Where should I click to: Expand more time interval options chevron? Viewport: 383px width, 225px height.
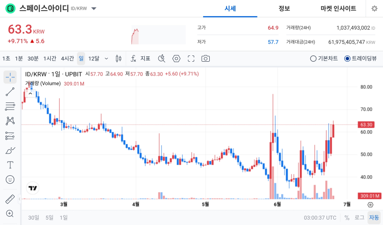pyautogui.click(x=106, y=59)
